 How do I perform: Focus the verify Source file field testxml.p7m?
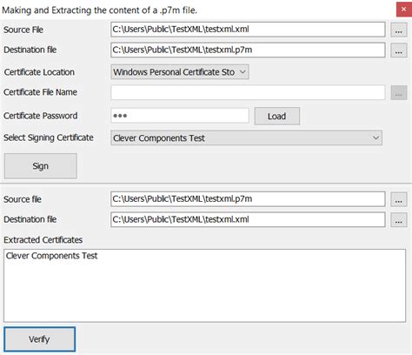click(x=248, y=199)
